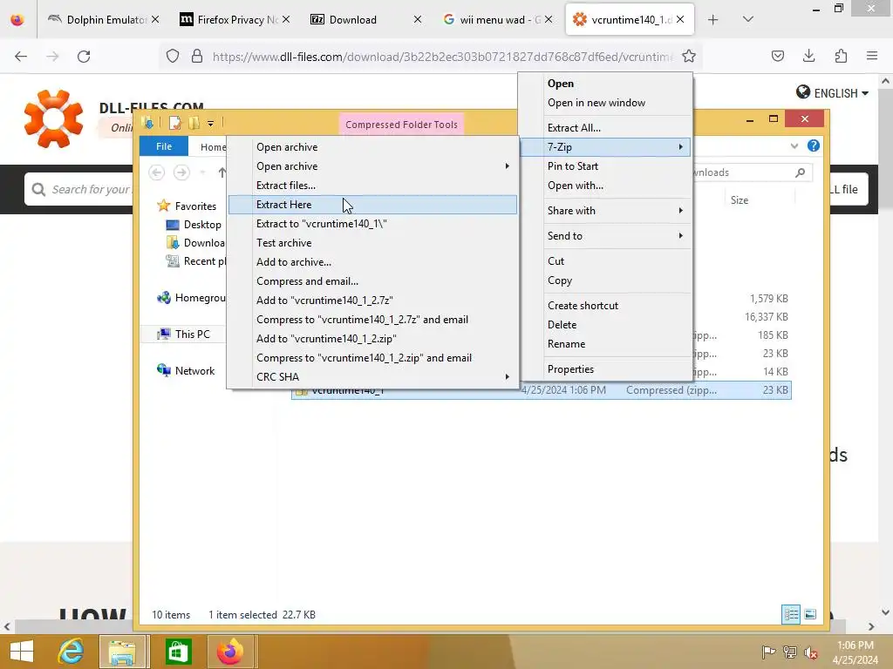893x669 pixels.
Task: Click Explorer forward arrow button
Action: (181, 172)
